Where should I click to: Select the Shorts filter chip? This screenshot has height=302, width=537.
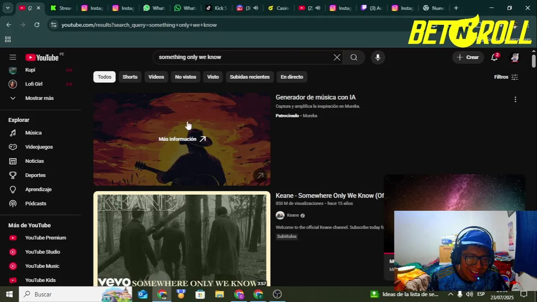130,77
